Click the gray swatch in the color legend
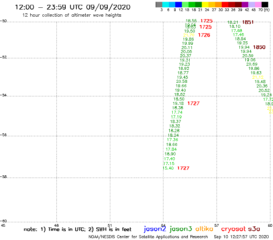The width and height of the screenshot is (273, 240). 159,4
